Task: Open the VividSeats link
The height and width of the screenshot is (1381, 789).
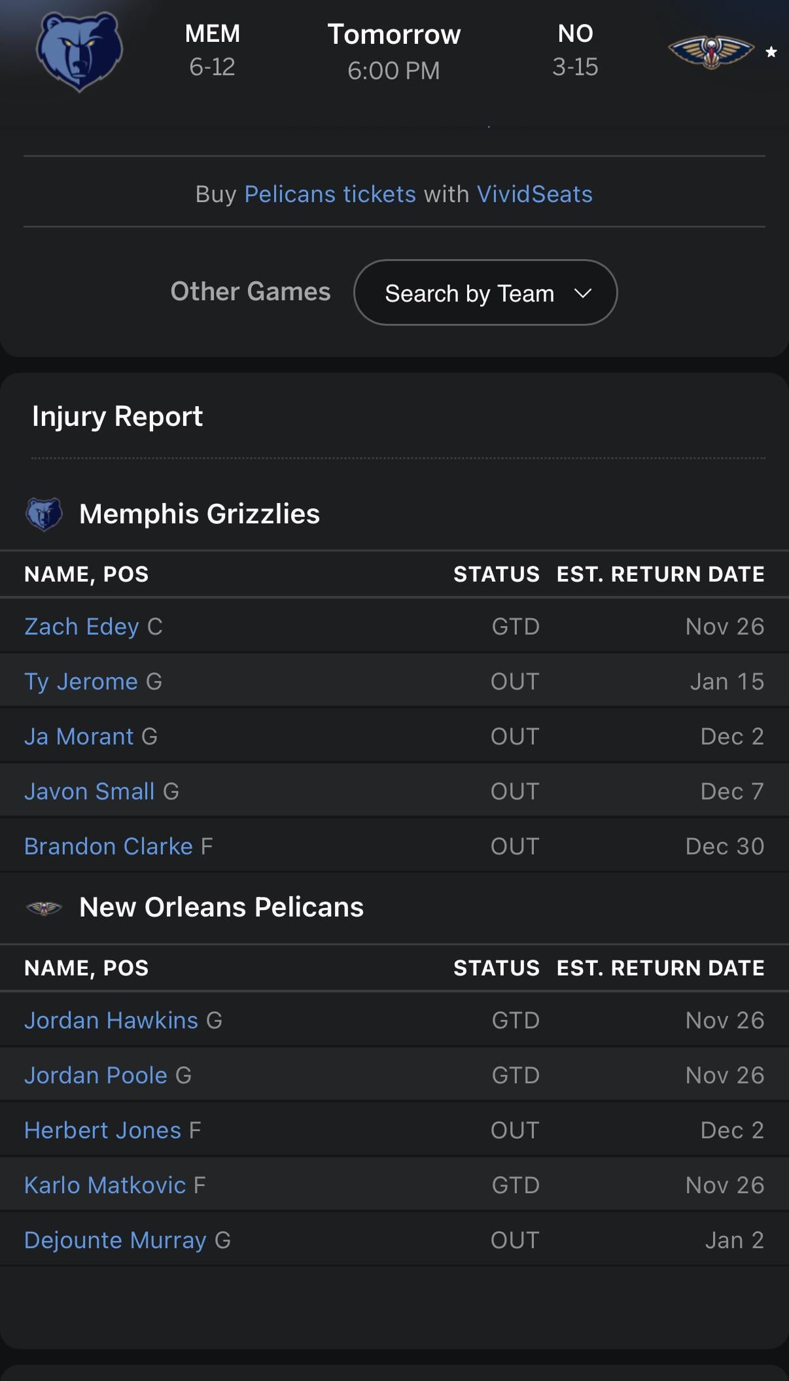Action: tap(535, 194)
